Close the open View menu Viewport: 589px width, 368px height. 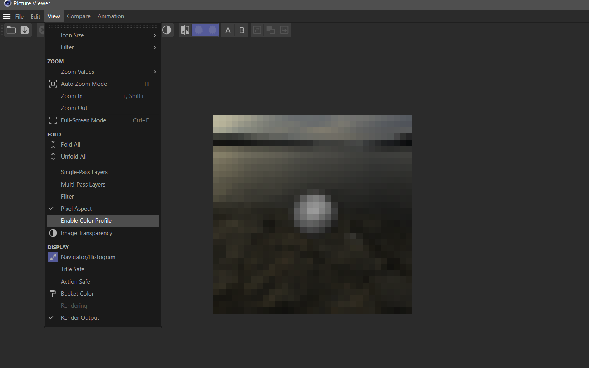point(54,16)
